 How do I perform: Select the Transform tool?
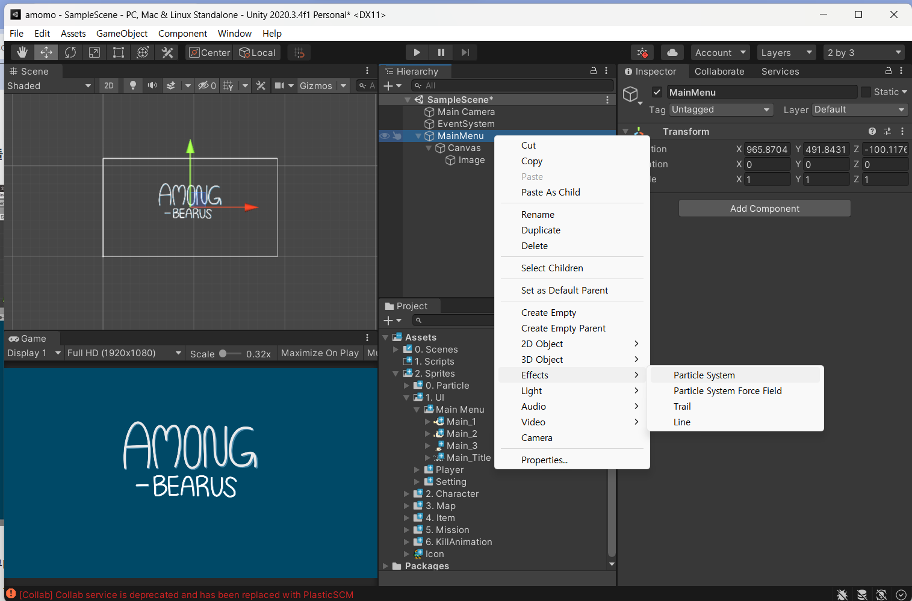pos(143,52)
